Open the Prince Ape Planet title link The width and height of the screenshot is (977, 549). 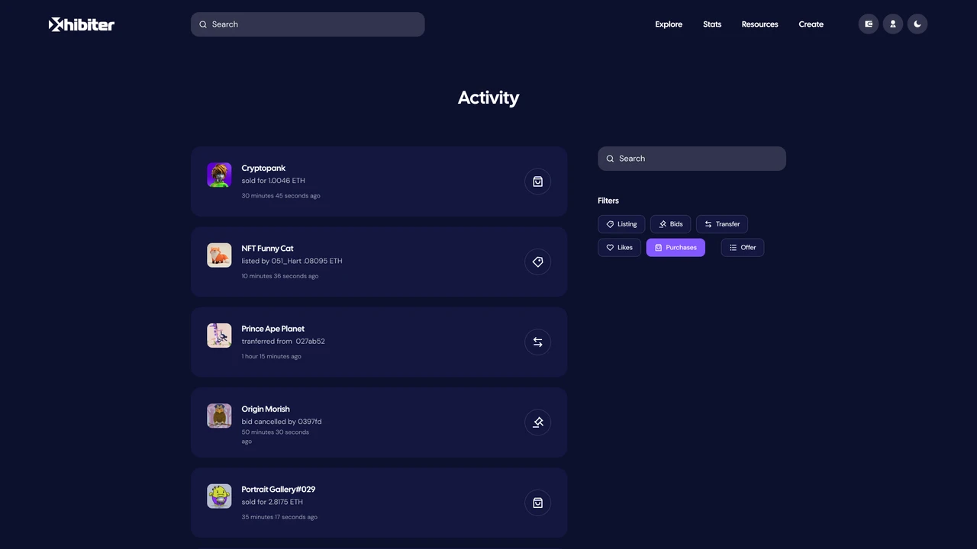tap(273, 329)
